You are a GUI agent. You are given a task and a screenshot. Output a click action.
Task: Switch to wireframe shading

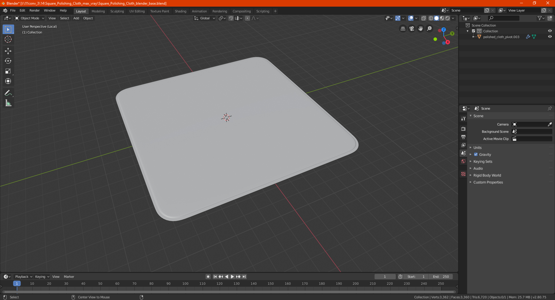pyautogui.click(x=431, y=18)
